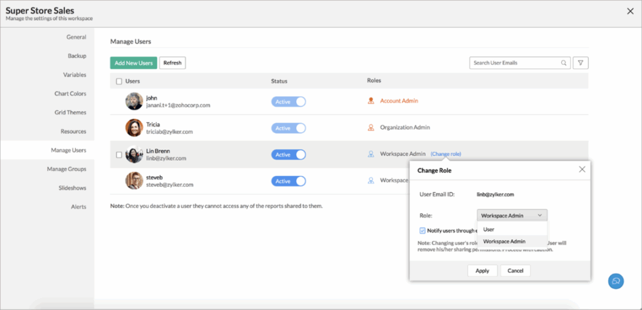Screen dimensions: 642x310
Task: Click the Organization Admin role icon
Action: point(371,128)
